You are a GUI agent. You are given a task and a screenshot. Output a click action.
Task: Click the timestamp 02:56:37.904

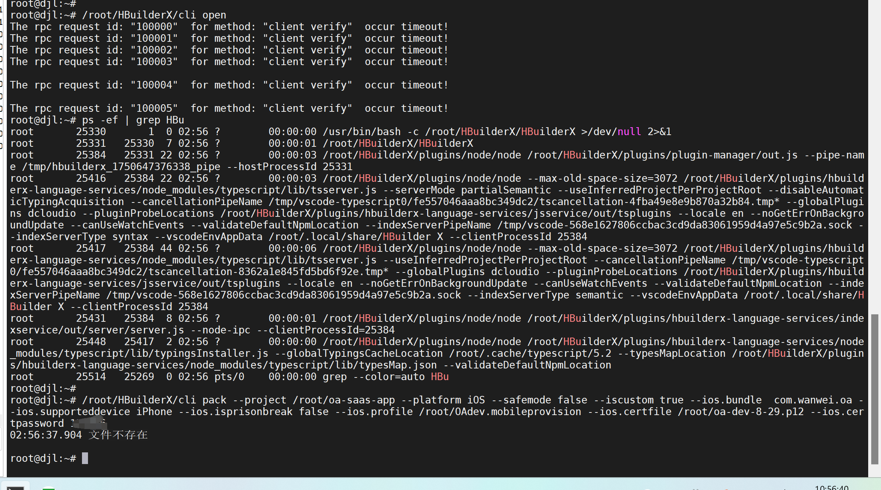(46, 435)
